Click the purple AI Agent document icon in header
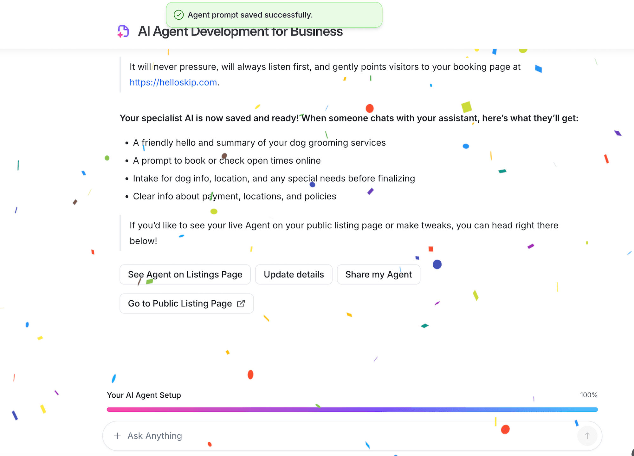634x456 pixels. [123, 31]
